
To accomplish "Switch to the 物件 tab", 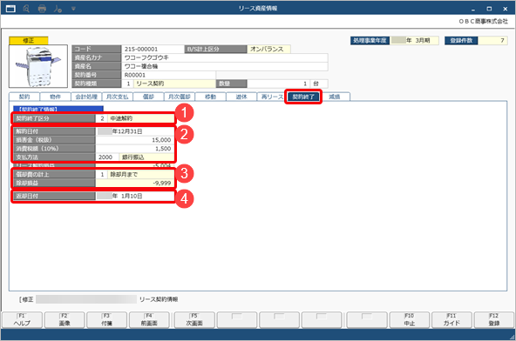I will pos(55,97).
